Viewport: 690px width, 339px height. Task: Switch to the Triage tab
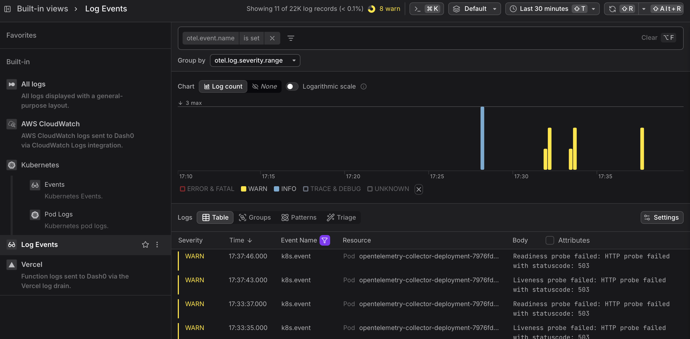[x=341, y=217]
